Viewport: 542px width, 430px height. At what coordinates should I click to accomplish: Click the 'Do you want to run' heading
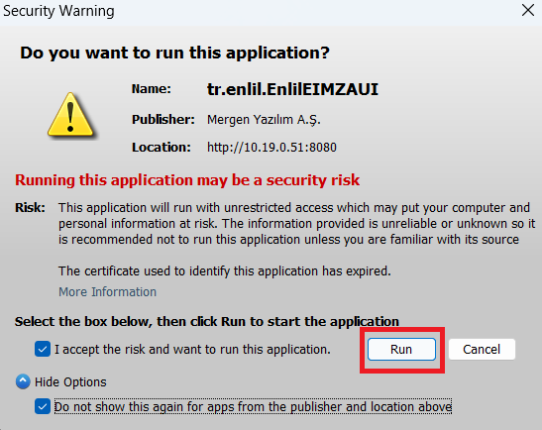tap(175, 53)
